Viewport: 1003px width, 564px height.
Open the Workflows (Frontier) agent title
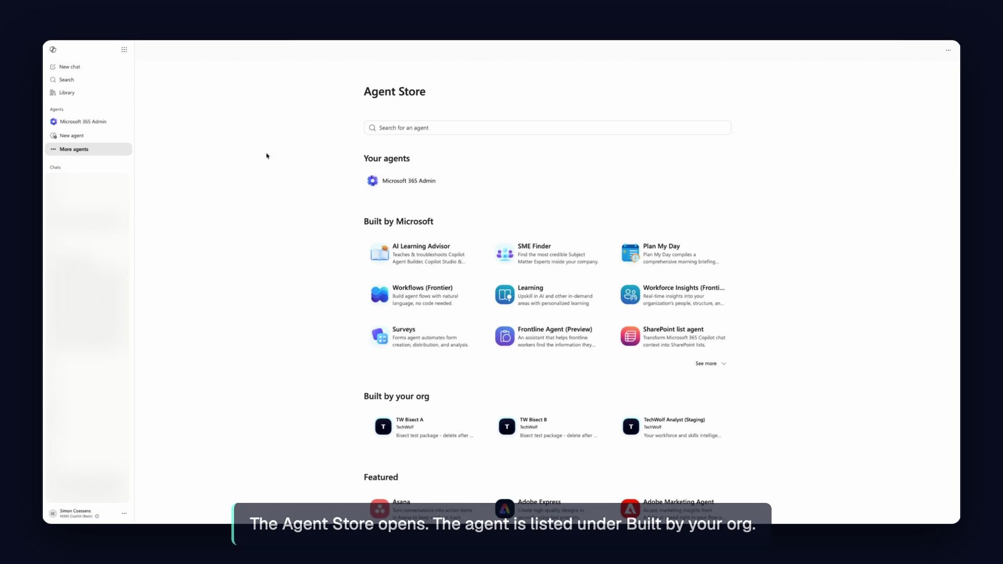[x=422, y=288]
